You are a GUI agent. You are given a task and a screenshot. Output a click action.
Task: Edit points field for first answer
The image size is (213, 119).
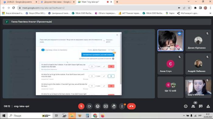(x=92, y=66)
